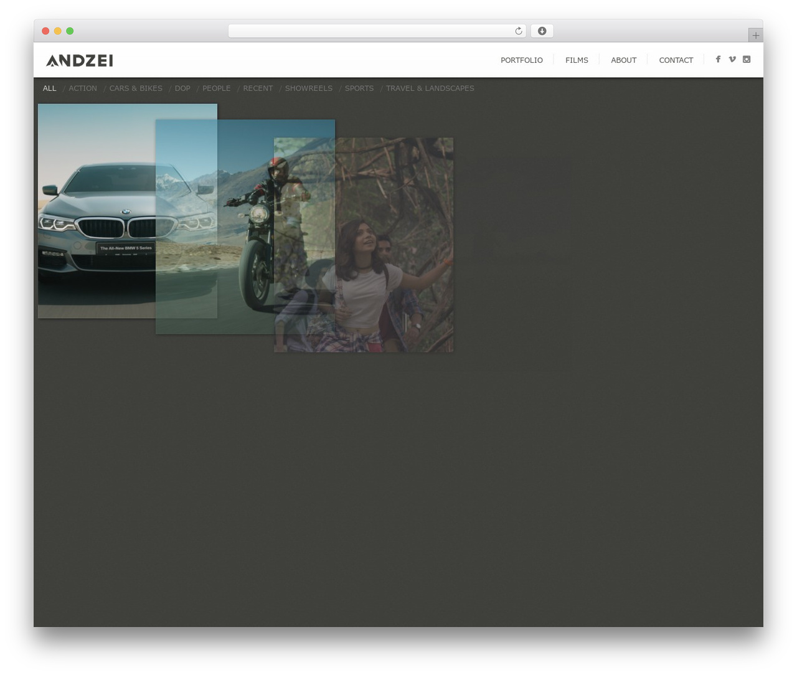
Task: Filter portfolio by RECENT
Action: (x=258, y=88)
